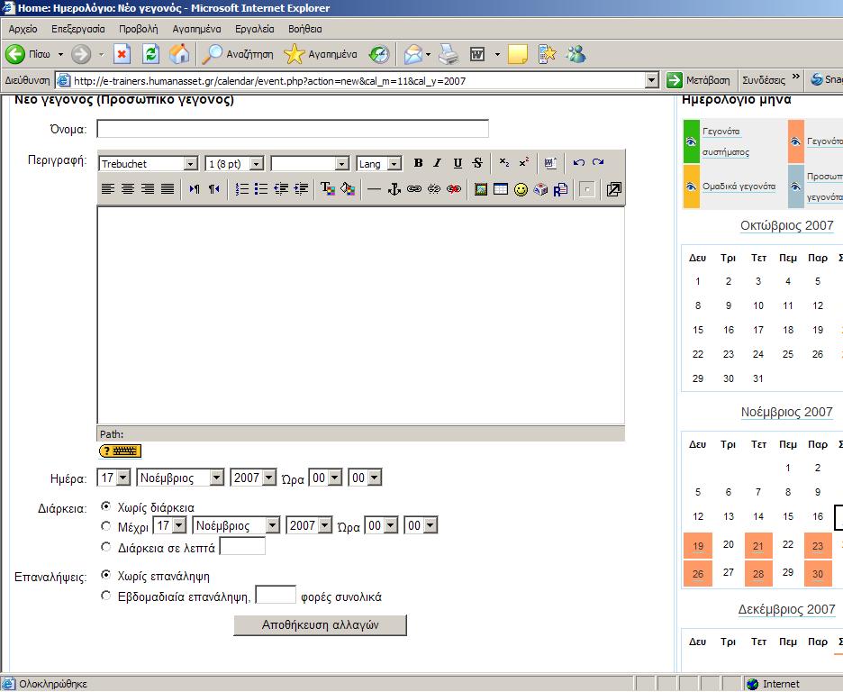Click the browser Home icon
Screen dimensions: 843x692
179,54
